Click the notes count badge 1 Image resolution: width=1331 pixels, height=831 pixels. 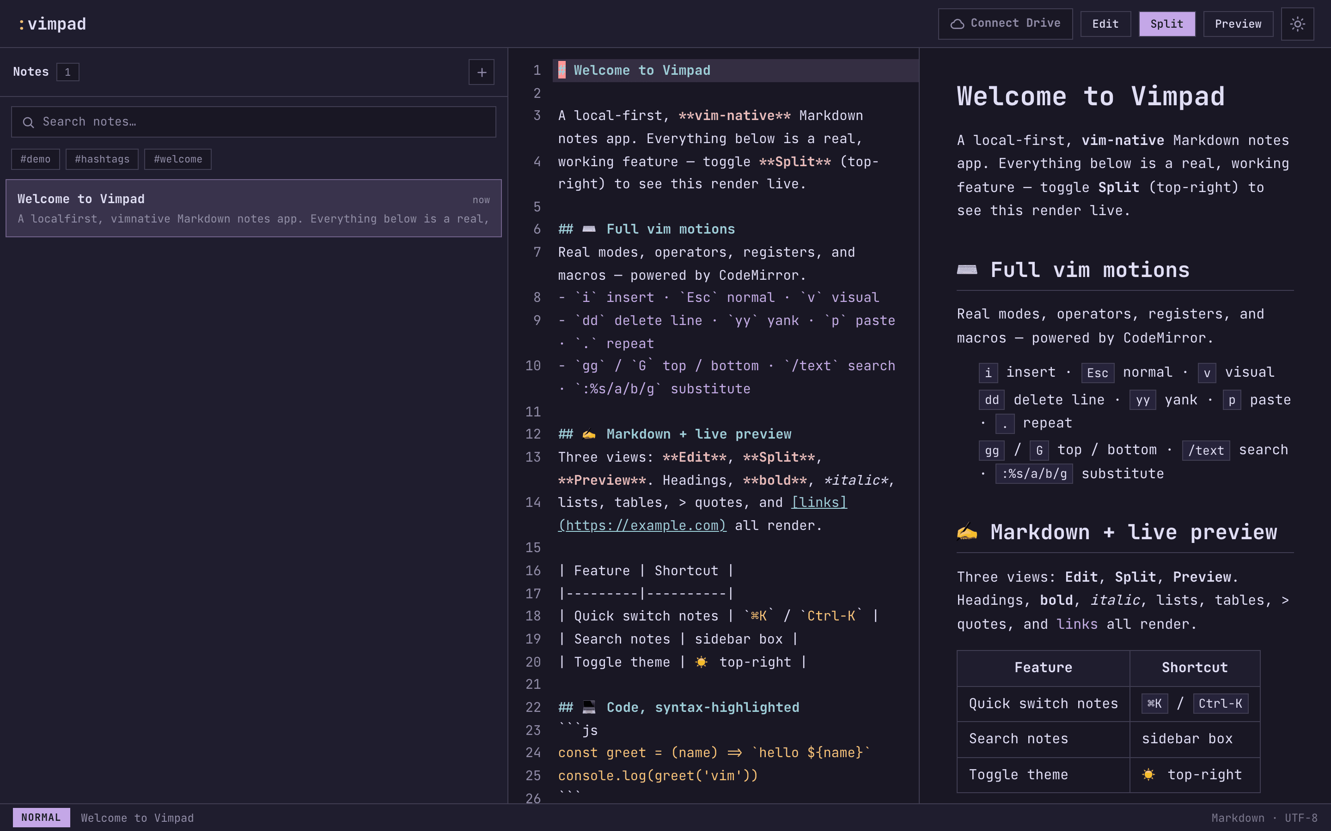tap(67, 72)
